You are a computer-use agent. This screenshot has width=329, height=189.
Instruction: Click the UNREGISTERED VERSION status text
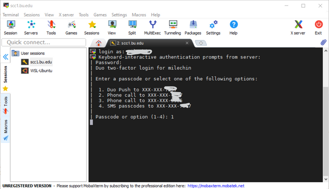[x=27, y=186]
